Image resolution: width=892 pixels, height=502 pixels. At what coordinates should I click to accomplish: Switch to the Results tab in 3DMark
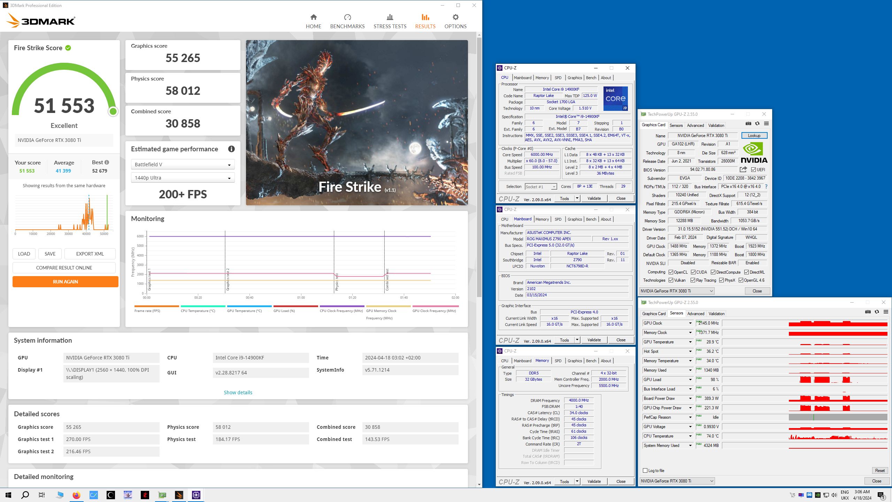425,21
